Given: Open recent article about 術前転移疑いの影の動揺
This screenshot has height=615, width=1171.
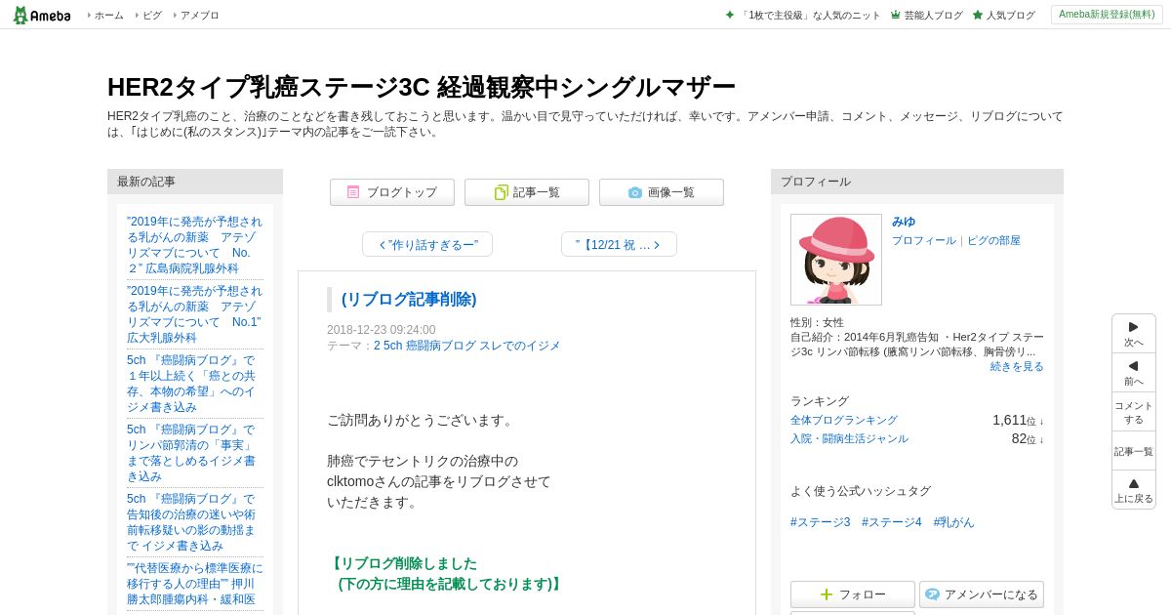Looking at the screenshot, I should 195,522.
